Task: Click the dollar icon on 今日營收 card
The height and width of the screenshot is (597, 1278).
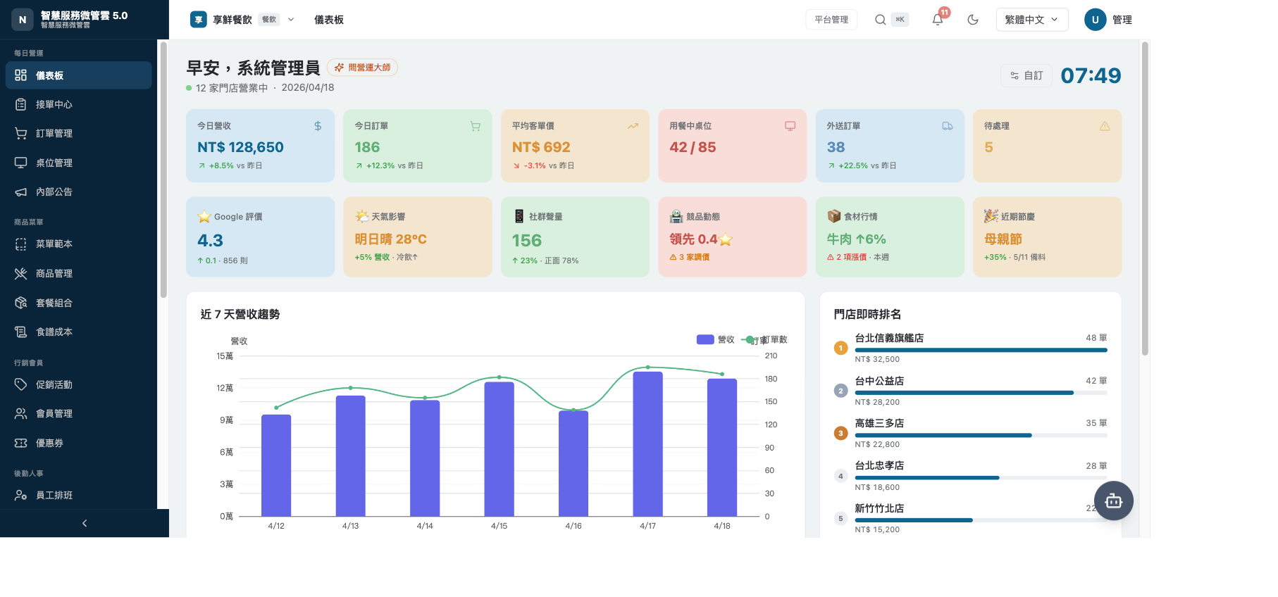Action: click(x=318, y=126)
